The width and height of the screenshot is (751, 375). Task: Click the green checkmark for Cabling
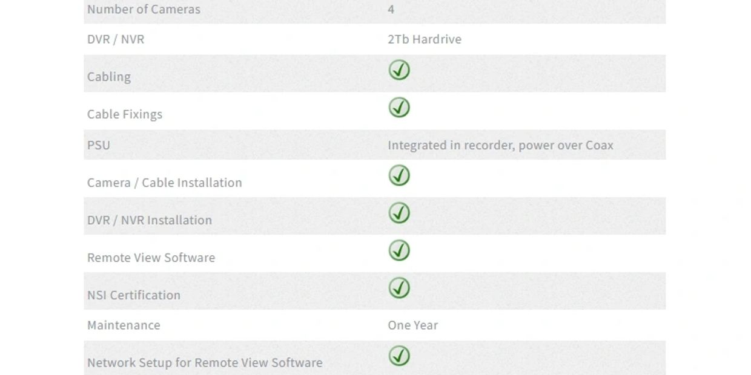399,70
